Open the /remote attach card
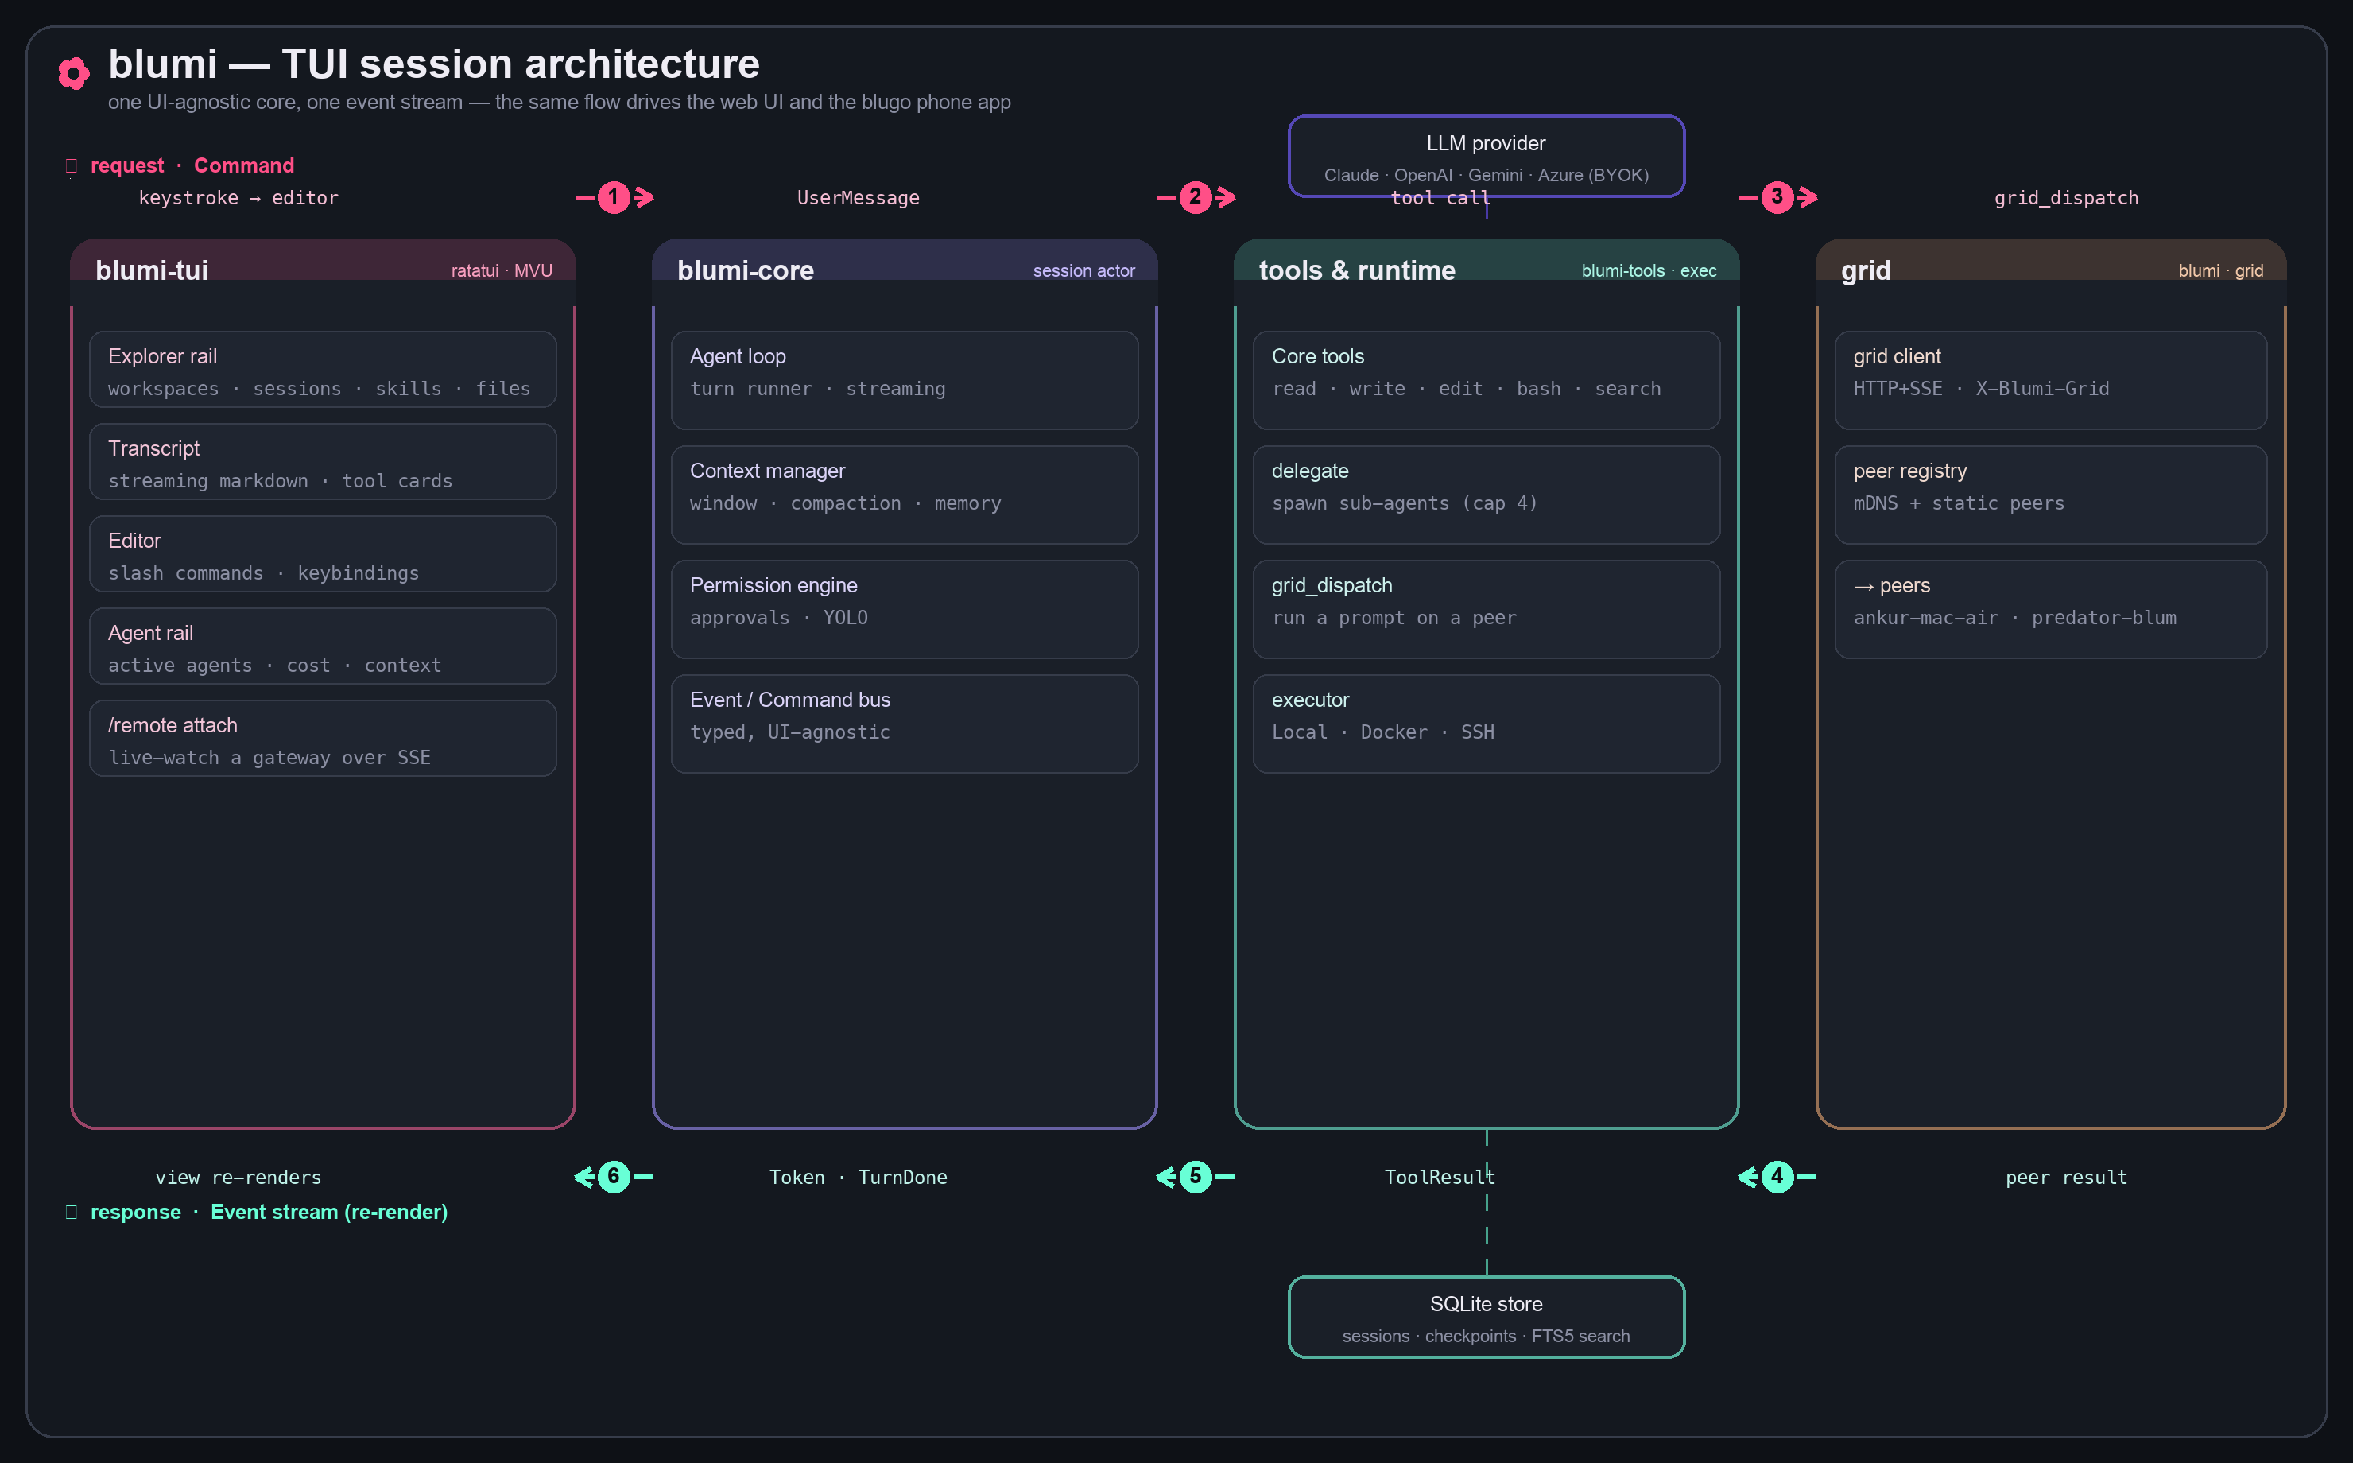This screenshot has height=1463, width=2353. pos(323,739)
